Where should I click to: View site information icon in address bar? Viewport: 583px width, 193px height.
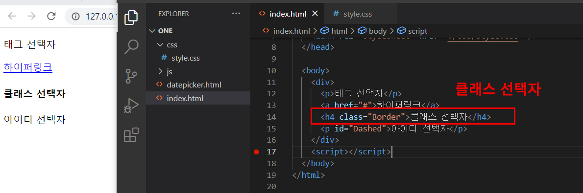coord(76,16)
